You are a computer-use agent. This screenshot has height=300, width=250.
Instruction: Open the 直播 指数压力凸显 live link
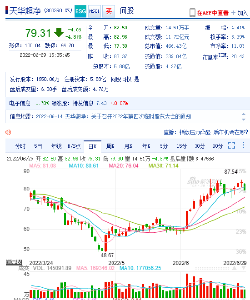pos(206,132)
